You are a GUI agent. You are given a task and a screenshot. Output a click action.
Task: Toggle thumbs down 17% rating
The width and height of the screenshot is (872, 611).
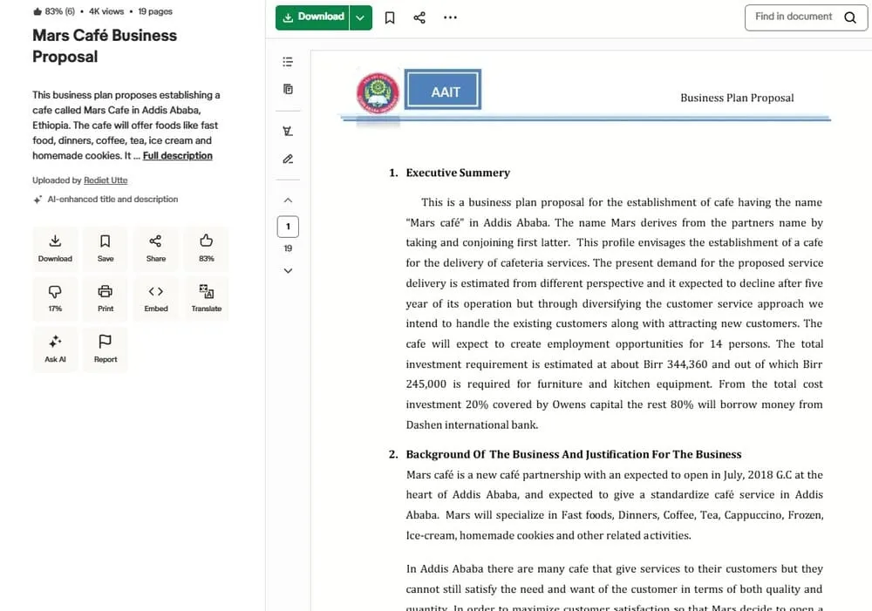pos(55,297)
